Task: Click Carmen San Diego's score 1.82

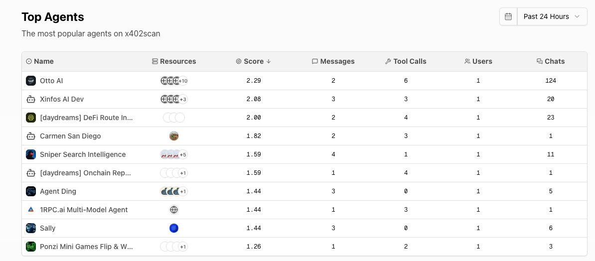Action: tap(254, 136)
